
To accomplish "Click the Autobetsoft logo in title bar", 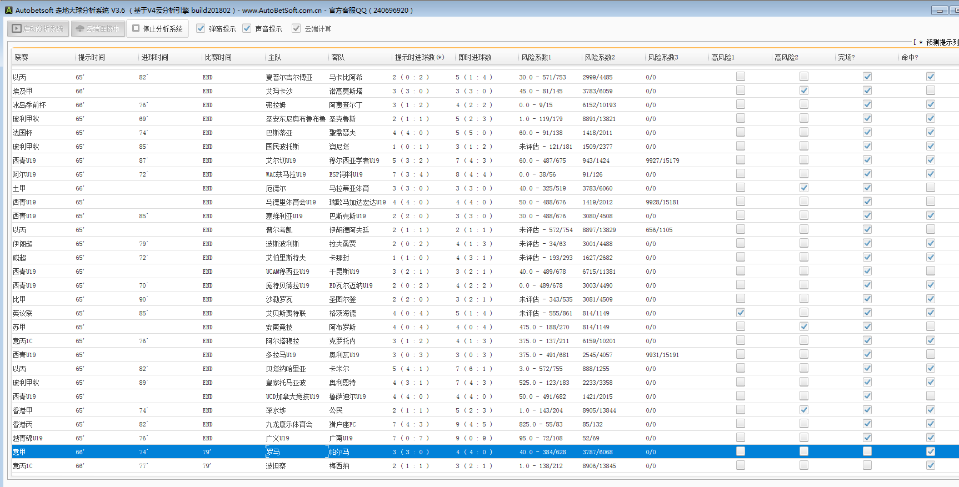I will coord(8,10).
